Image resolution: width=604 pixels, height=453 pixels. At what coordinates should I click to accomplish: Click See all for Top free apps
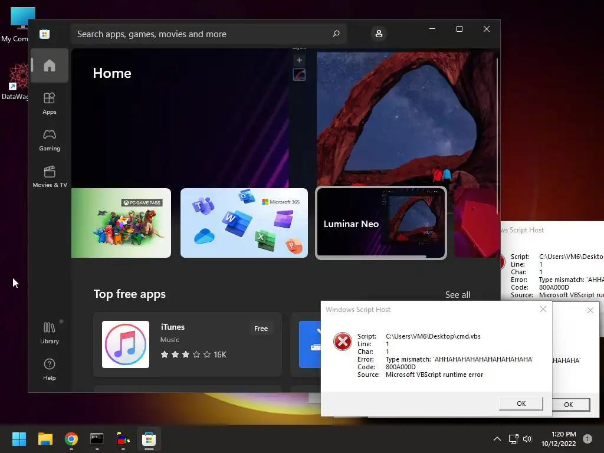point(458,295)
